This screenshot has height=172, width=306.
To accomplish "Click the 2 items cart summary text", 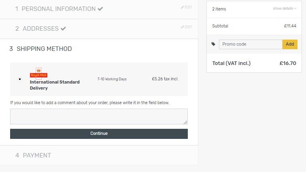I will [219, 9].
